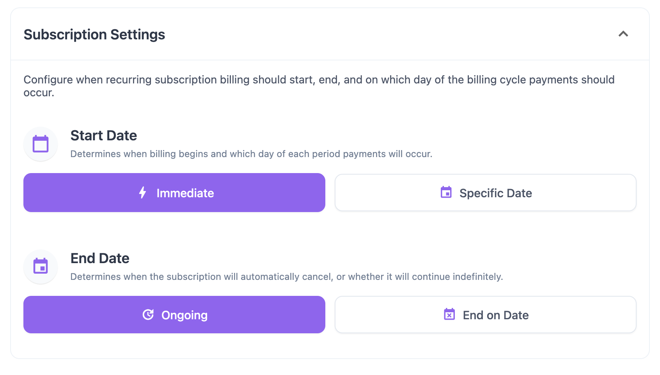Click the Subscription Settings header title
Viewport: 660px width, 375px height.
[x=94, y=34]
